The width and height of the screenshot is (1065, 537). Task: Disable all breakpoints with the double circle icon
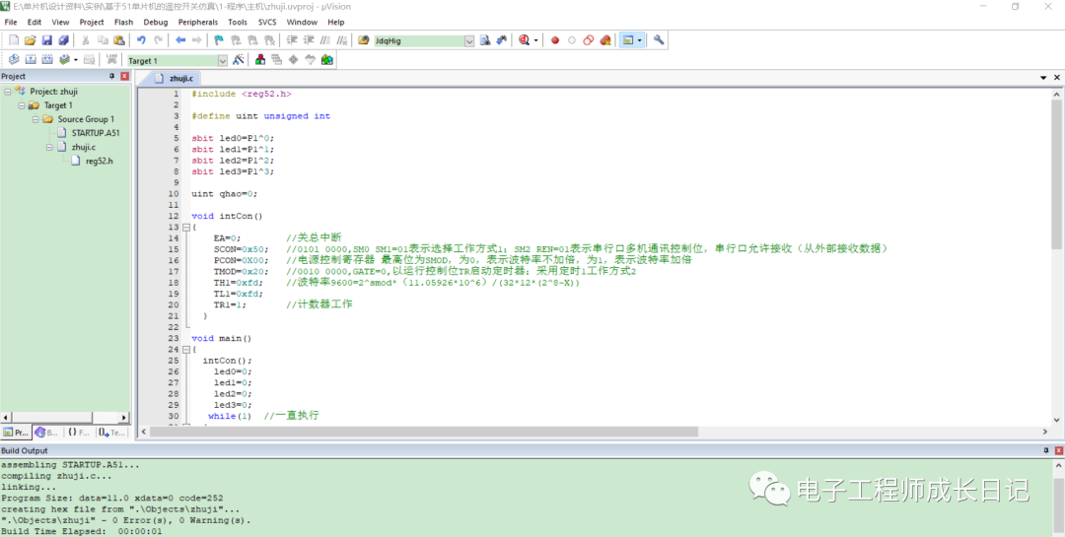click(x=588, y=40)
